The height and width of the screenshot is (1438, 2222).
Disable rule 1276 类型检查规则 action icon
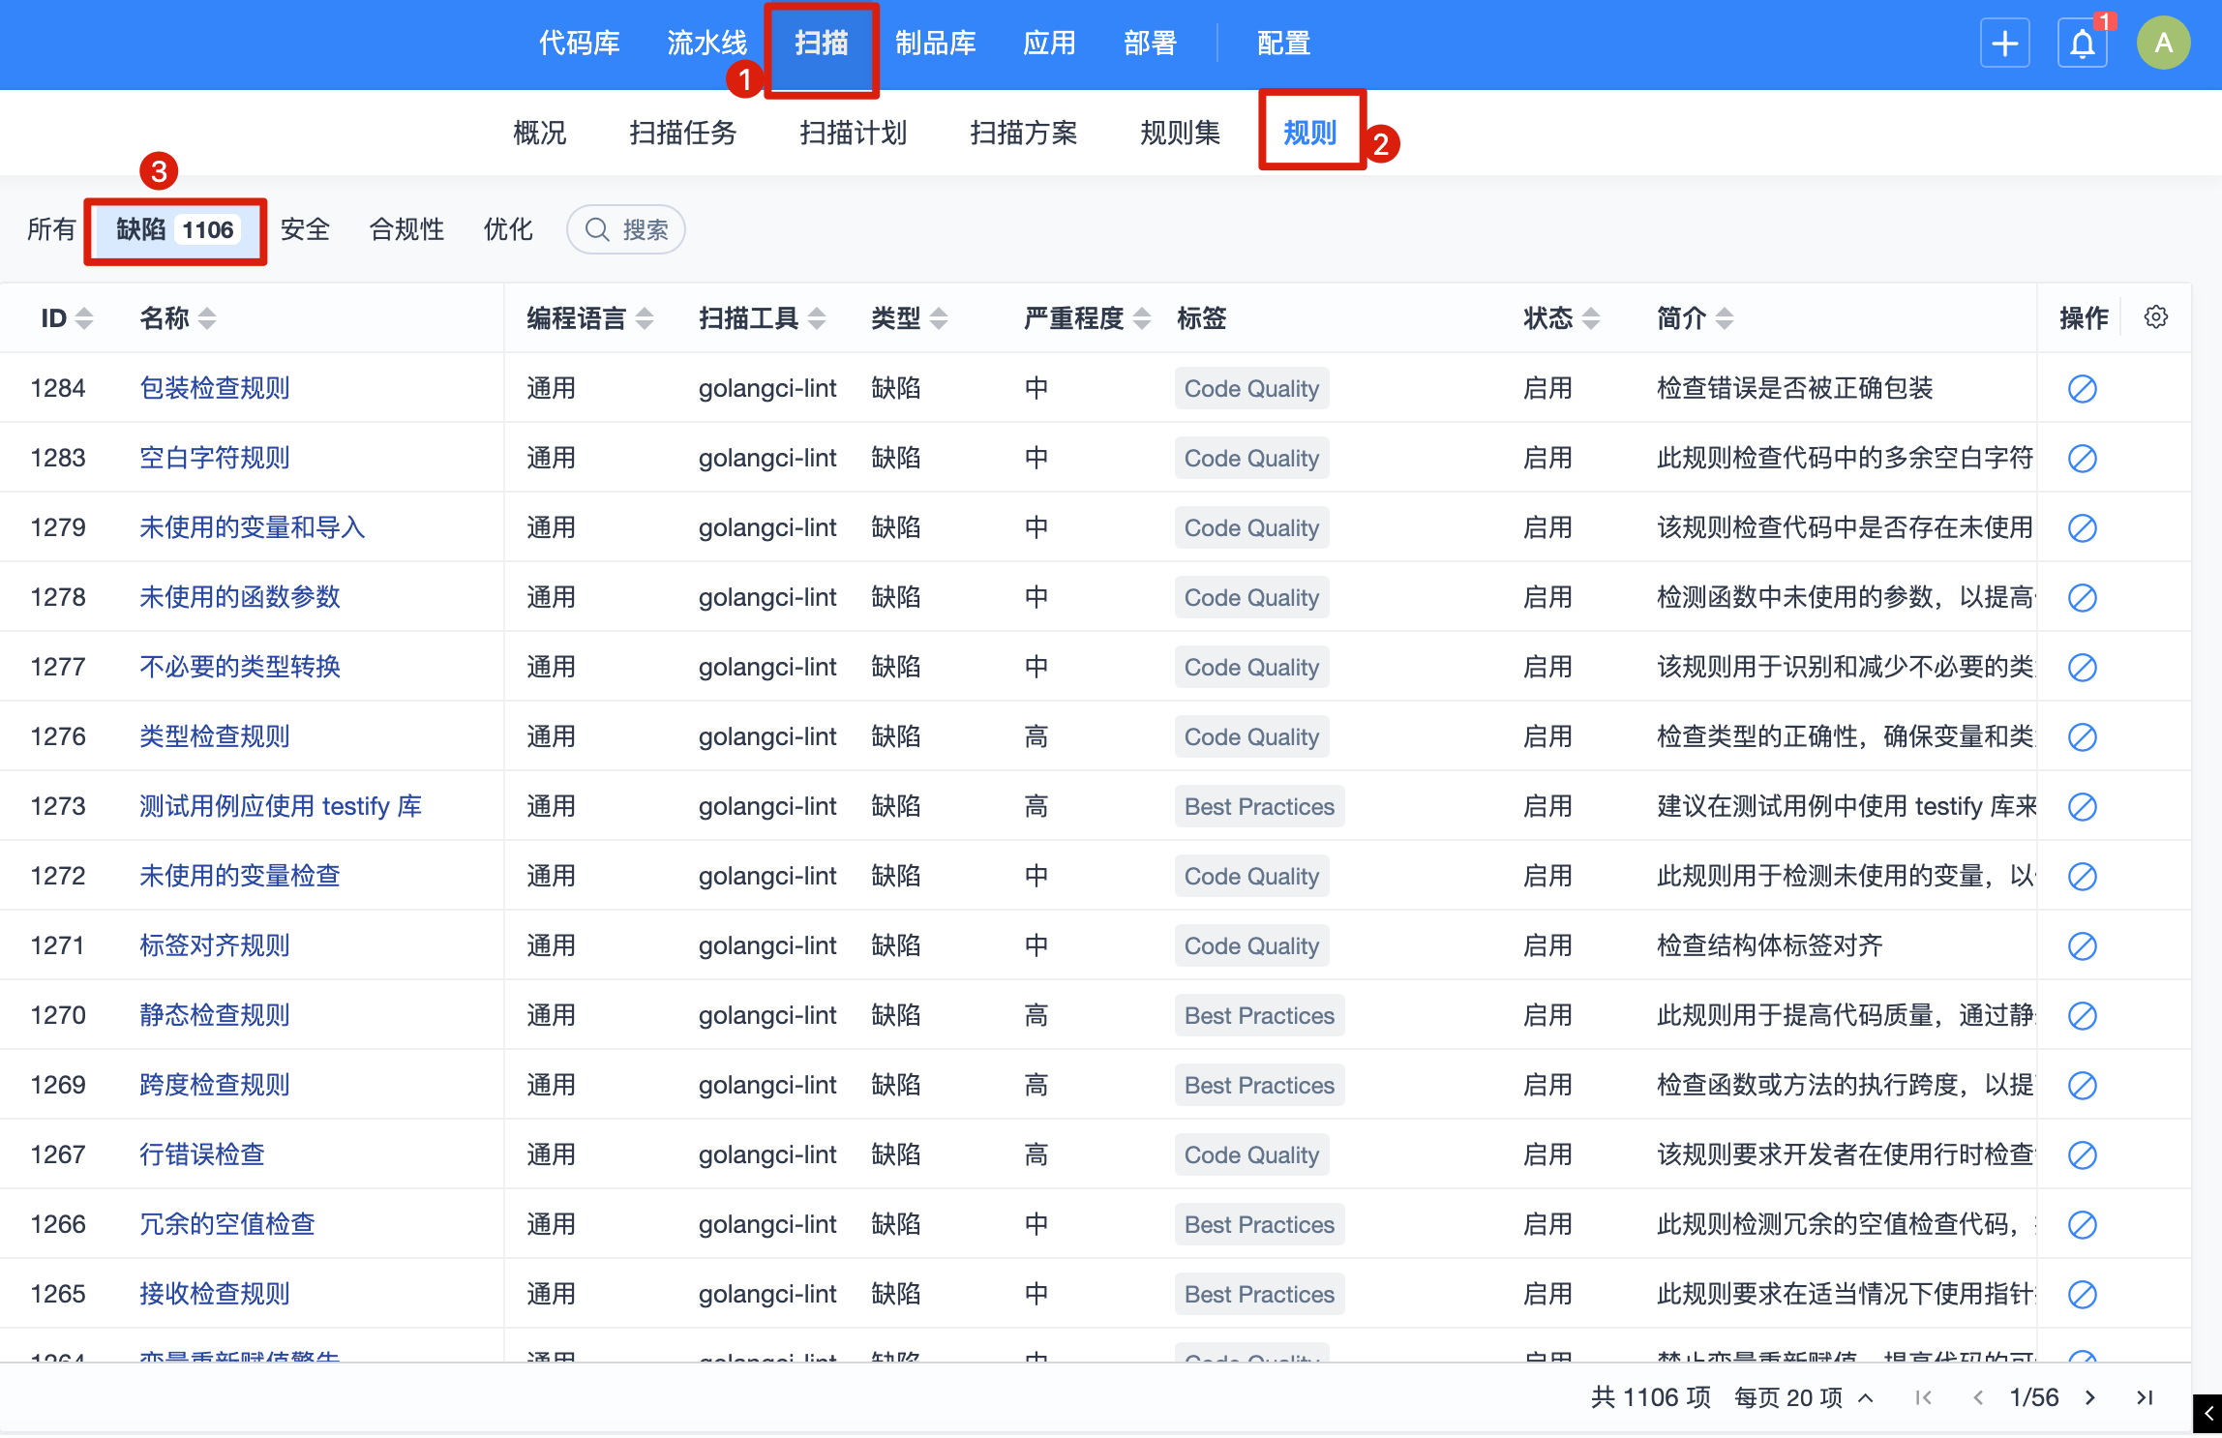point(2082,737)
